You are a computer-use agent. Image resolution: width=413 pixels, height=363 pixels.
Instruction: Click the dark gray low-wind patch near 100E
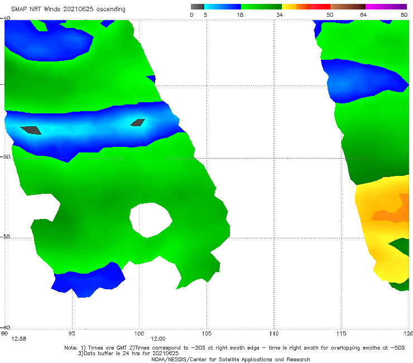coord(138,122)
